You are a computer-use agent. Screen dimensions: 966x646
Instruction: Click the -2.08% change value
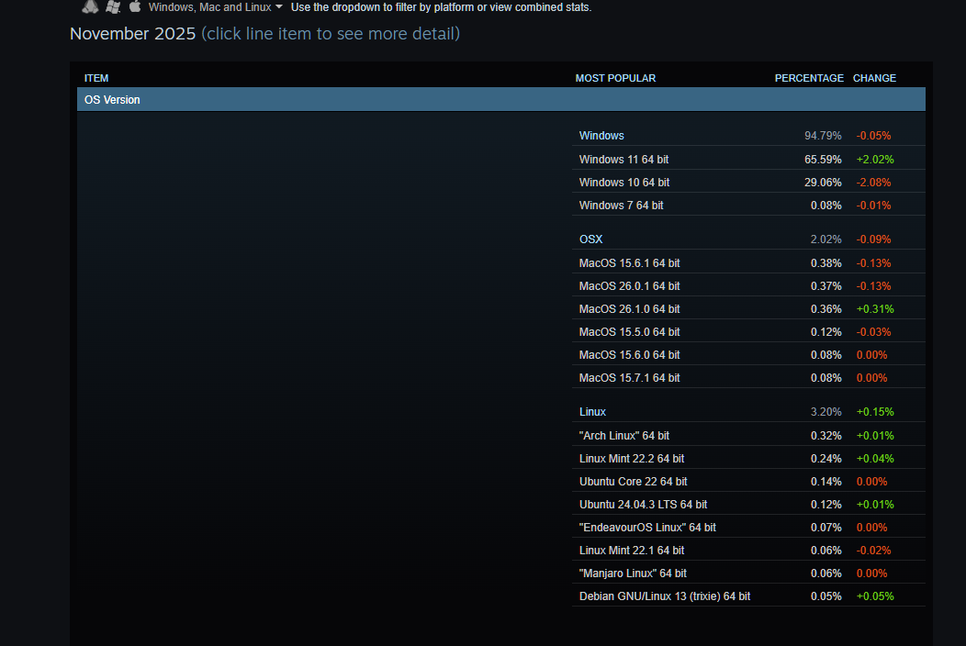tap(873, 183)
